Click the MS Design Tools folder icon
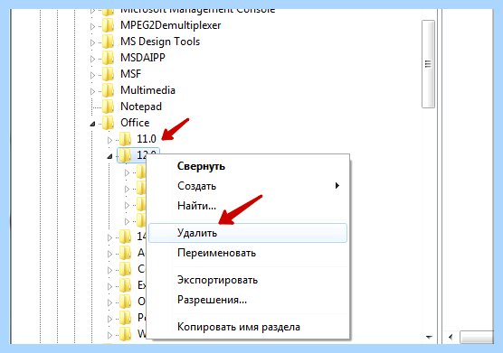Image resolution: width=503 pixels, height=353 pixels. [108, 42]
